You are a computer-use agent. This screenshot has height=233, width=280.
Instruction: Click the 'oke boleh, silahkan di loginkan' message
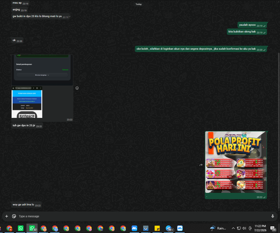(201, 49)
